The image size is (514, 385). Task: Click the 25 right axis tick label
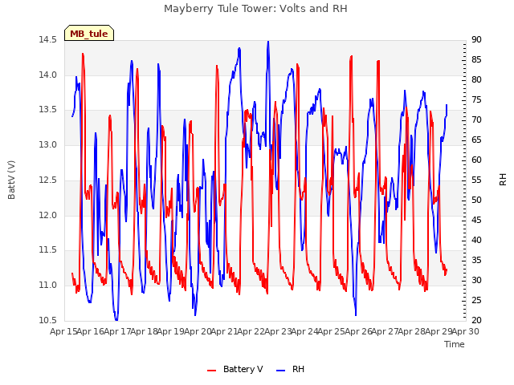tap(476, 300)
